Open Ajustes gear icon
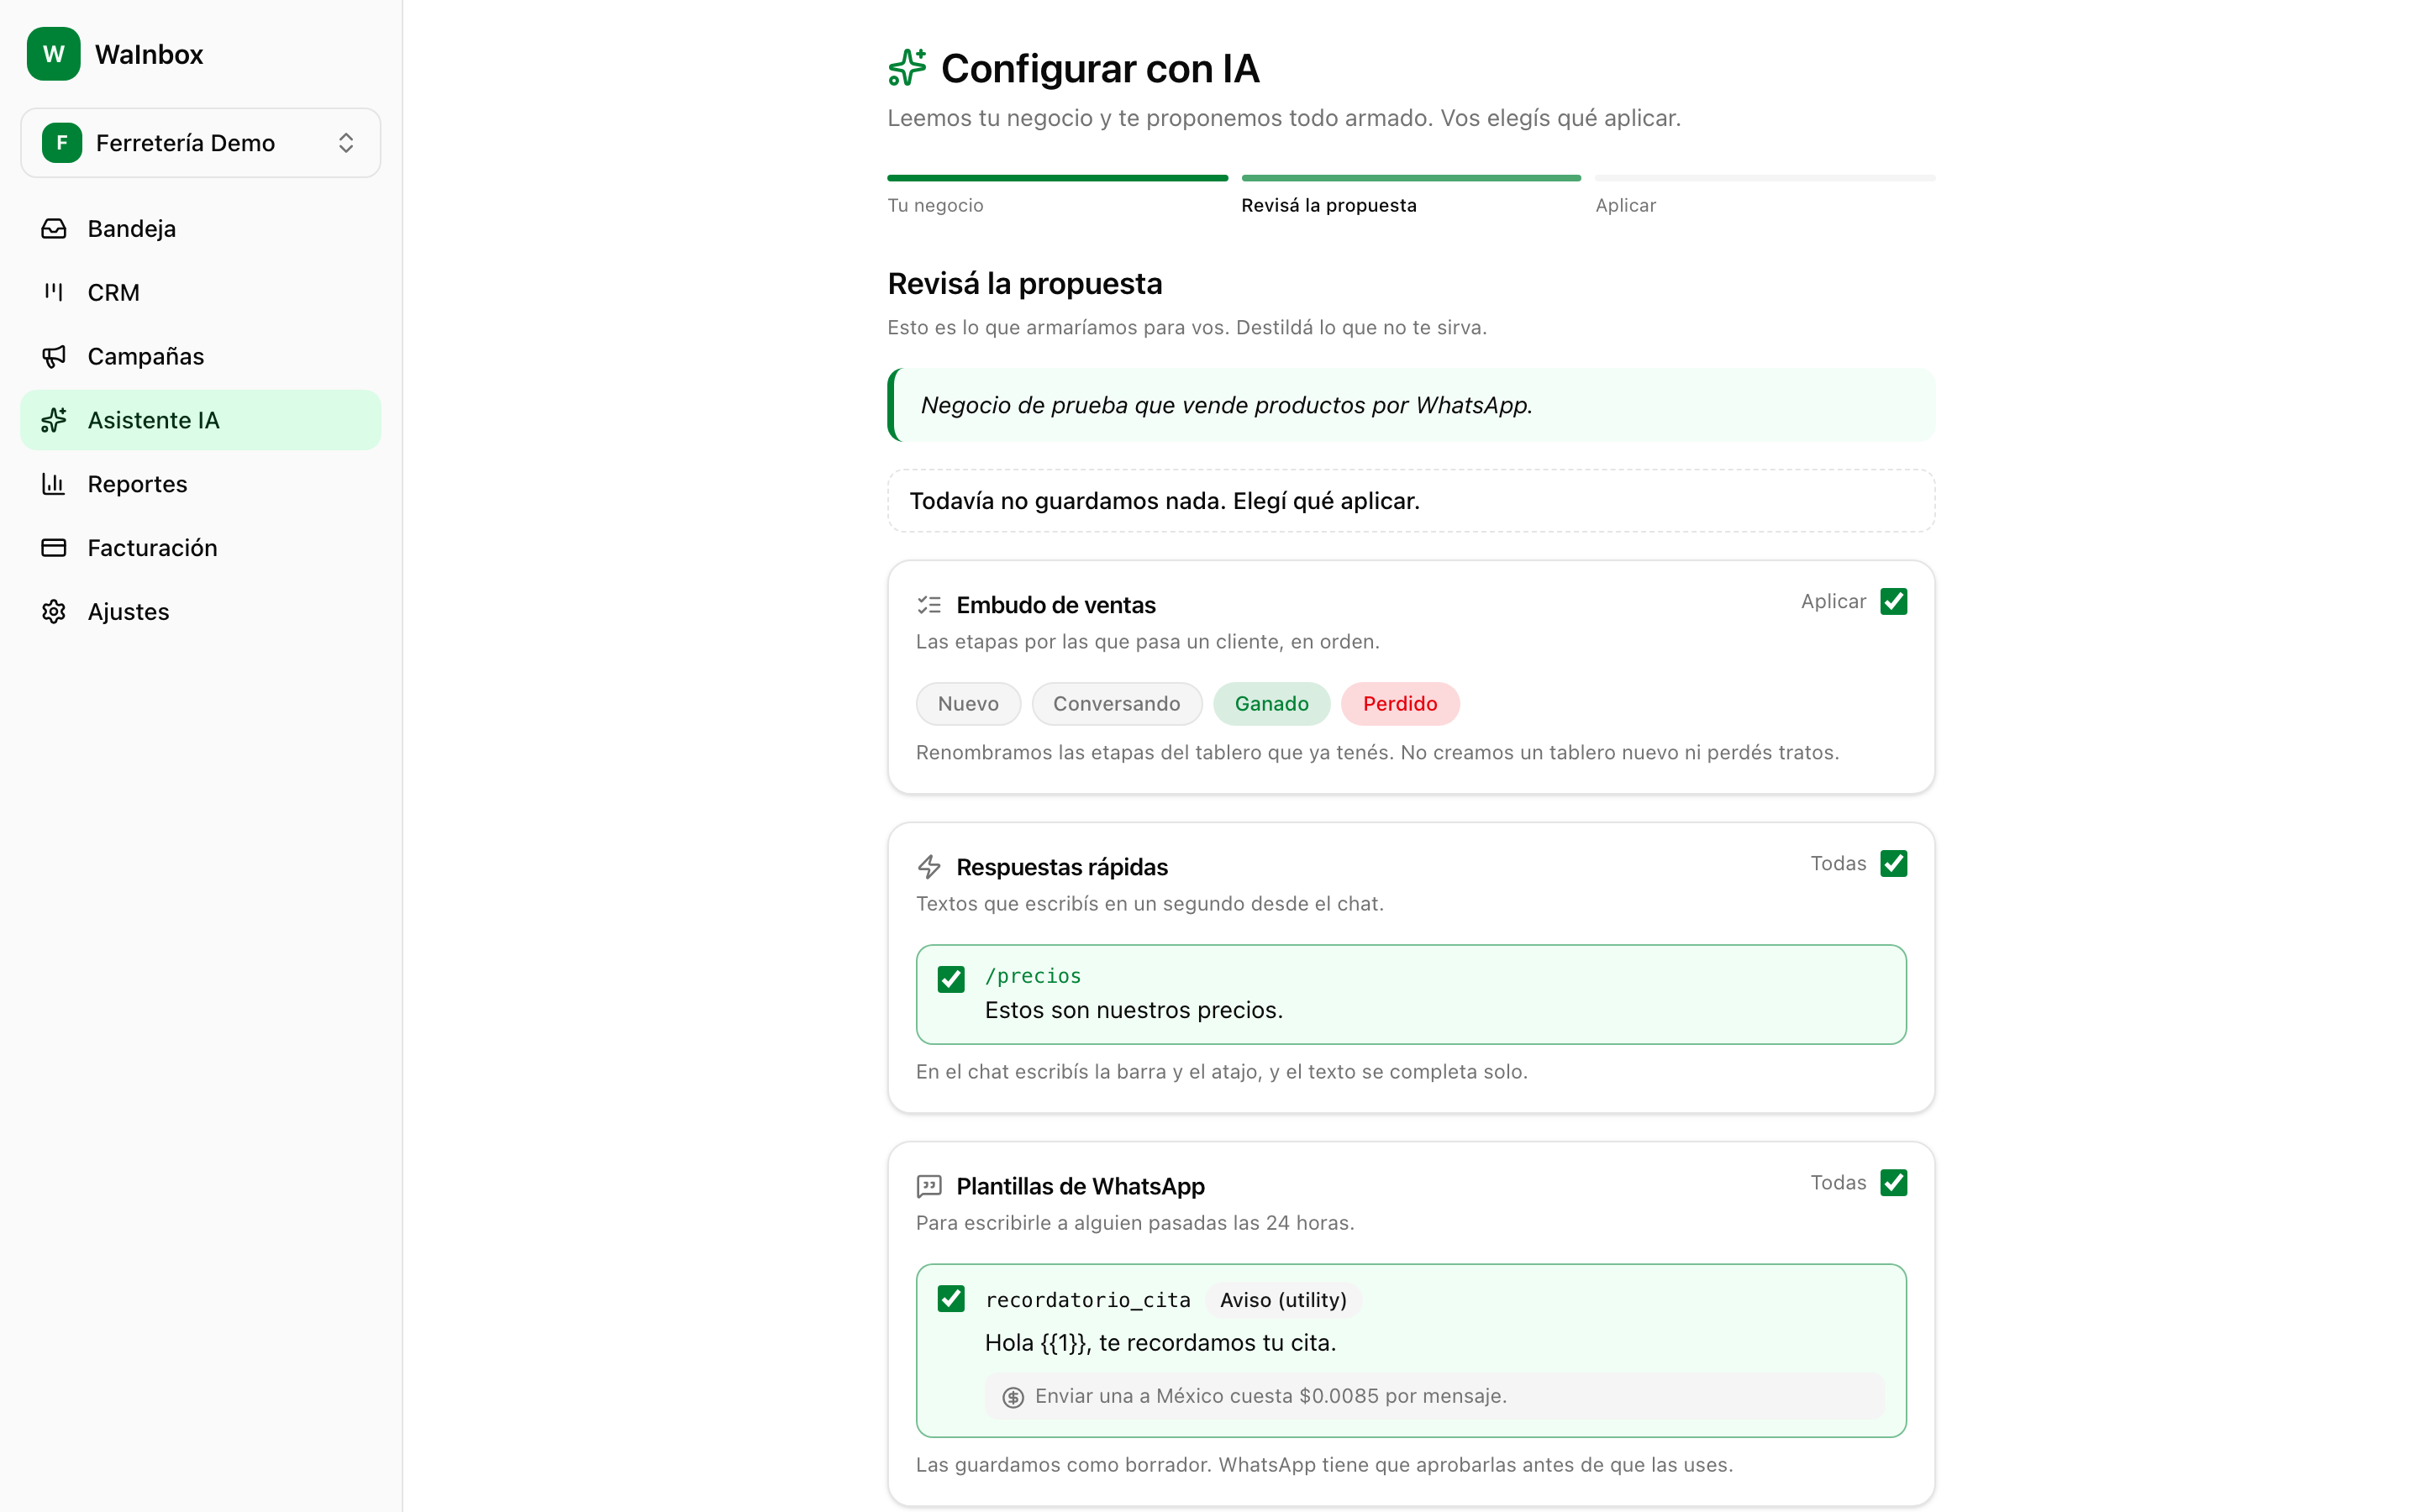The height and width of the screenshot is (1512, 2420). tap(54, 612)
